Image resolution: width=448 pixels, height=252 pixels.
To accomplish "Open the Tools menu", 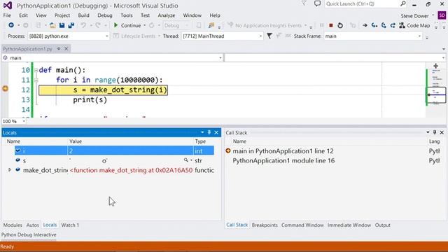I will (x=126, y=15).
